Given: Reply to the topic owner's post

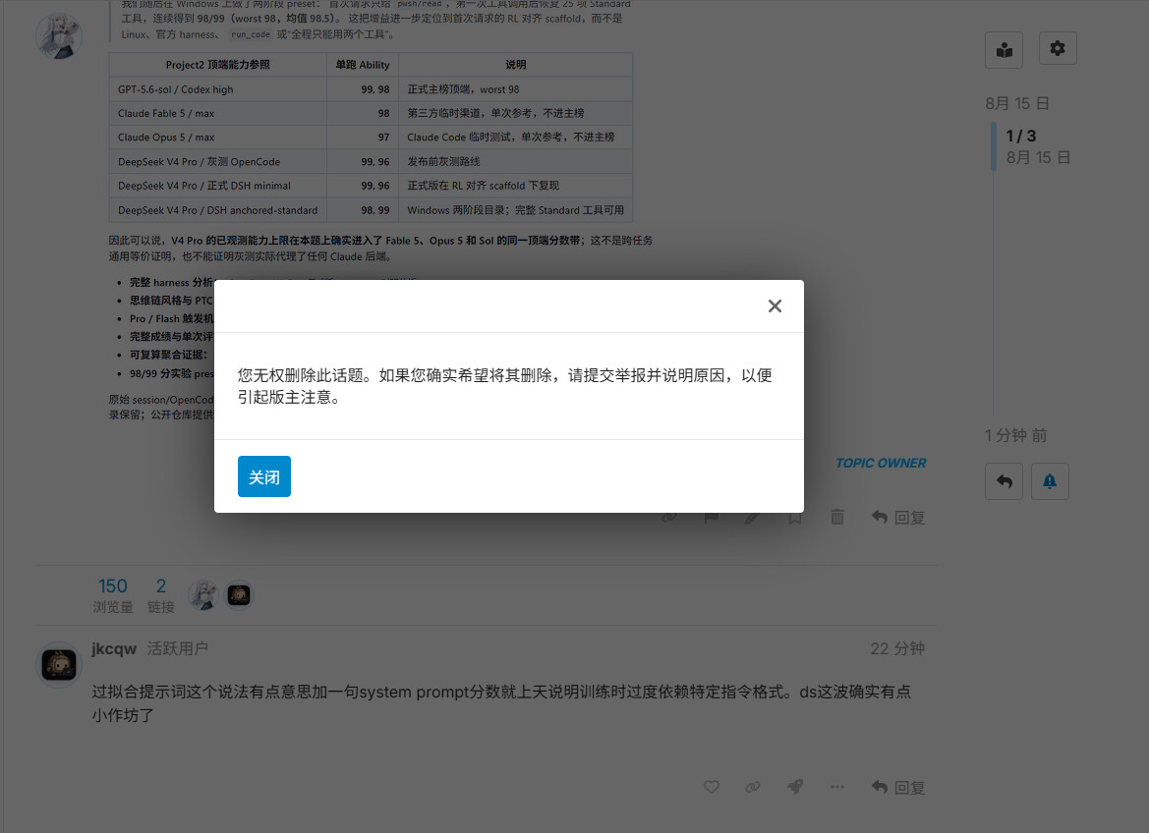Looking at the screenshot, I should (897, 518).
